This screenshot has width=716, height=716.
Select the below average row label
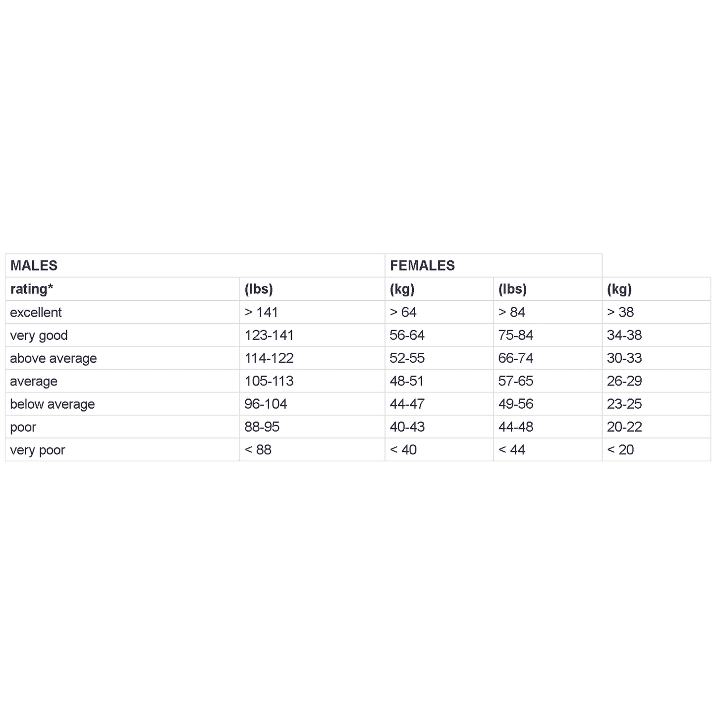click(x=52, y=404)
